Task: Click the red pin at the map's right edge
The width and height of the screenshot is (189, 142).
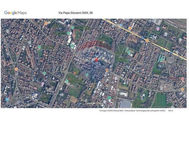Action: 182,79
